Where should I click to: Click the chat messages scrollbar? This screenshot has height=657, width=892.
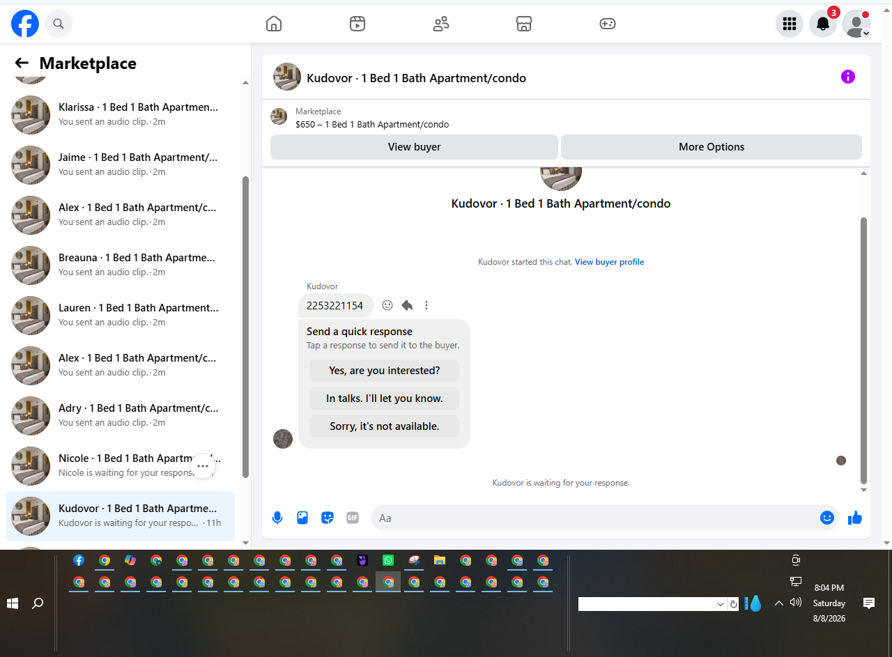(864, 350)
